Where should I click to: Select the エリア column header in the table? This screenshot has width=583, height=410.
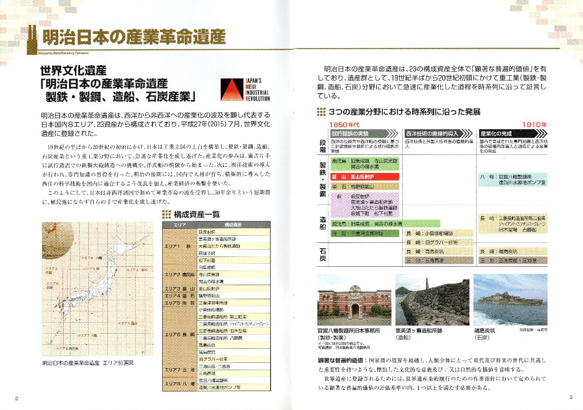(179, 225)
